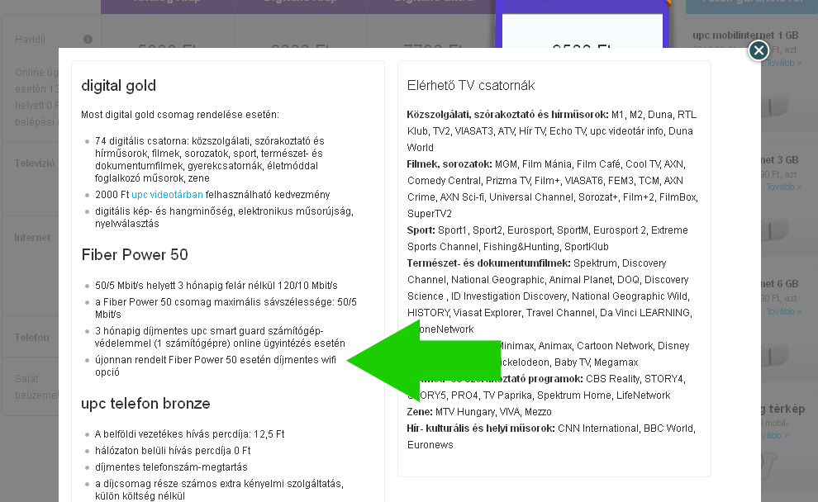
Task: Click the 'digitális kép- és hangminőség' bullet
Action: pyautogui.click(x=224, y=217)
